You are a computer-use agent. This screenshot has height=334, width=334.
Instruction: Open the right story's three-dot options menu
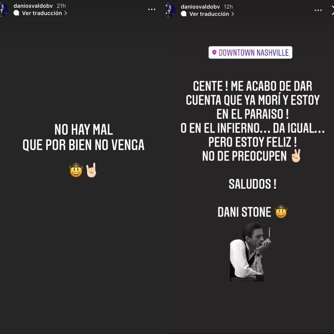(x=318, y=10)
